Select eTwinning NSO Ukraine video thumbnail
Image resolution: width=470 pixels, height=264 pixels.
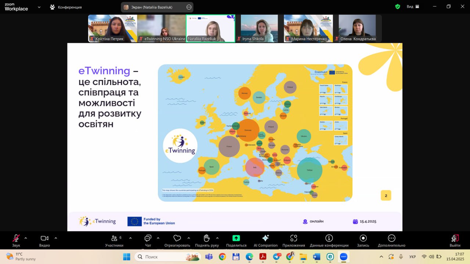[162, 28]
